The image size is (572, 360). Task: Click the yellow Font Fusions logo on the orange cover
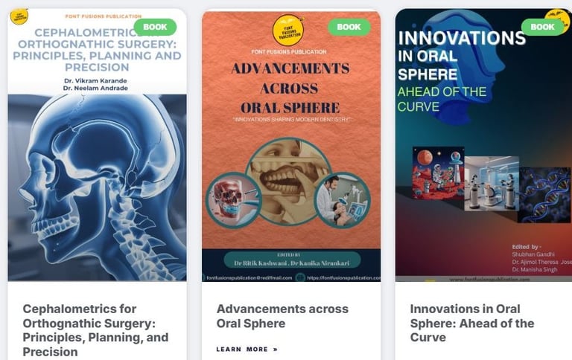coord(288,30)
